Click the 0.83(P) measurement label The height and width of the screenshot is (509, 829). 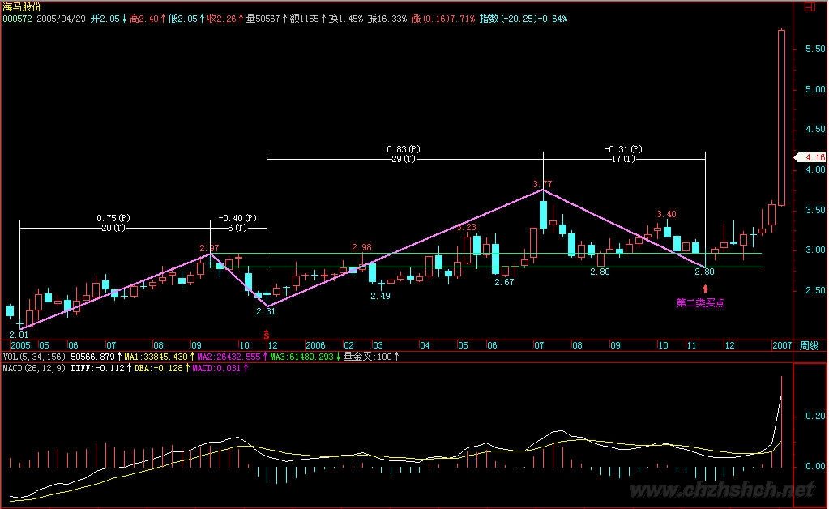pos(404,149)
